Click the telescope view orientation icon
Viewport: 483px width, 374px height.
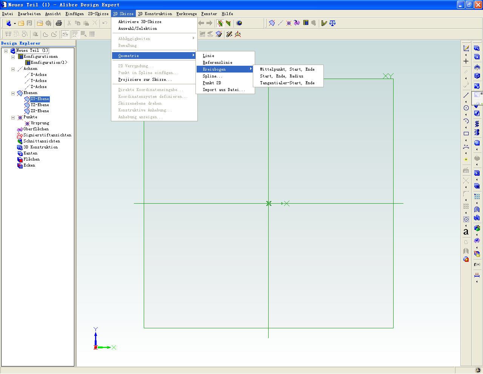click(229, 34)
